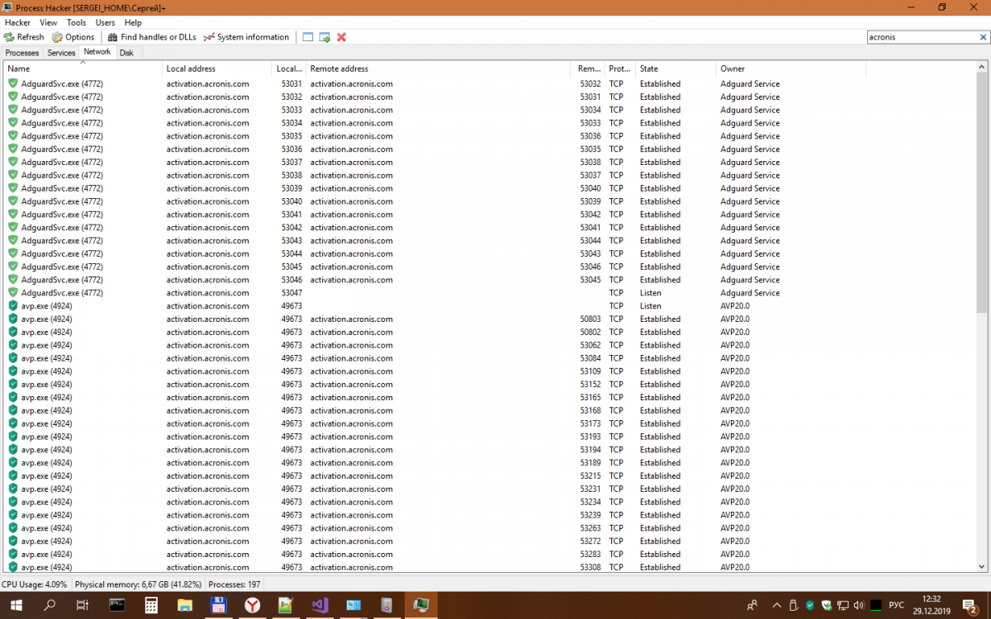
Task: Click the vertical scrollbar thumb
Action: [x=982, y=191]
